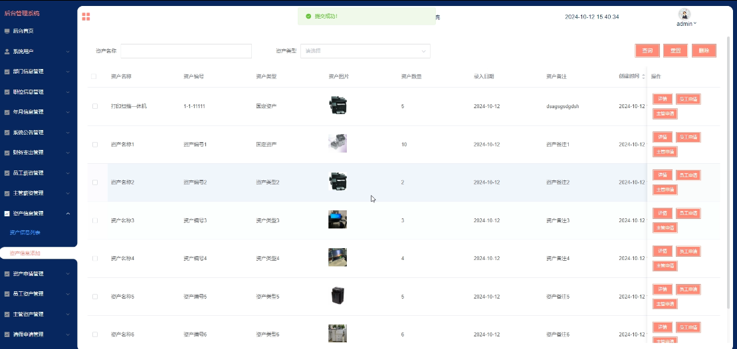The image size is (737, 349).
Task: Open asset image of 资产名称1 row
Action: (x=338, y=143)
